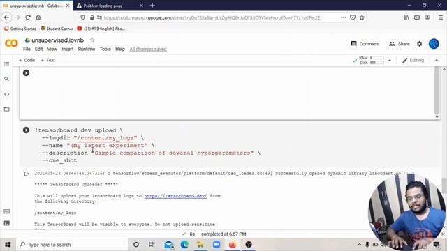Click All changes saved status link
The height and width of the screenshot is (251, 447).
148,49
